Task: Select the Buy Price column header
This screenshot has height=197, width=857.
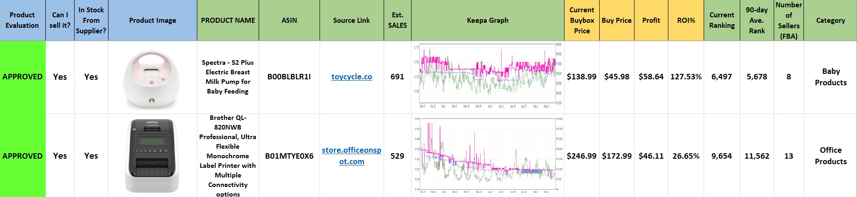Action: coord(617,21)
